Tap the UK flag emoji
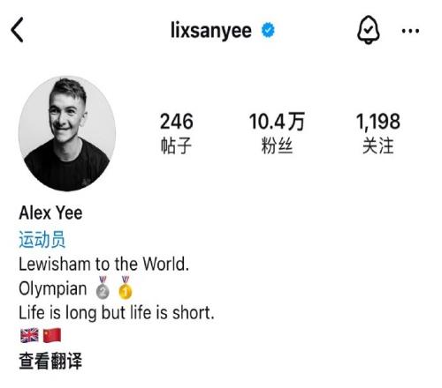The width and height of the screenshot is (442, 388). (x=29, y=335)
